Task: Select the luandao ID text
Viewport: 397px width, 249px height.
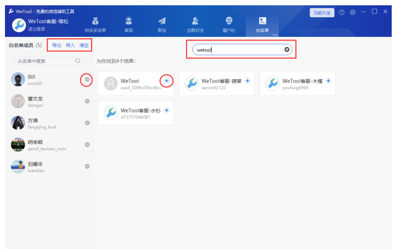Action: tap(36, 171)
